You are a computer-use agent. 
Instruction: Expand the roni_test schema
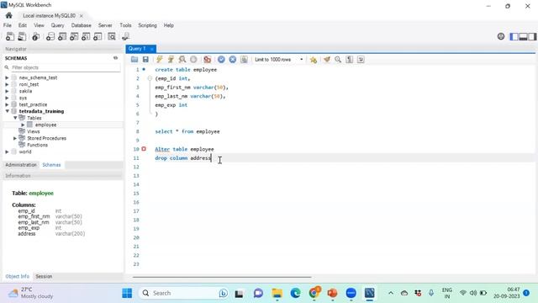pyautogui.click(x=7, y=84)
